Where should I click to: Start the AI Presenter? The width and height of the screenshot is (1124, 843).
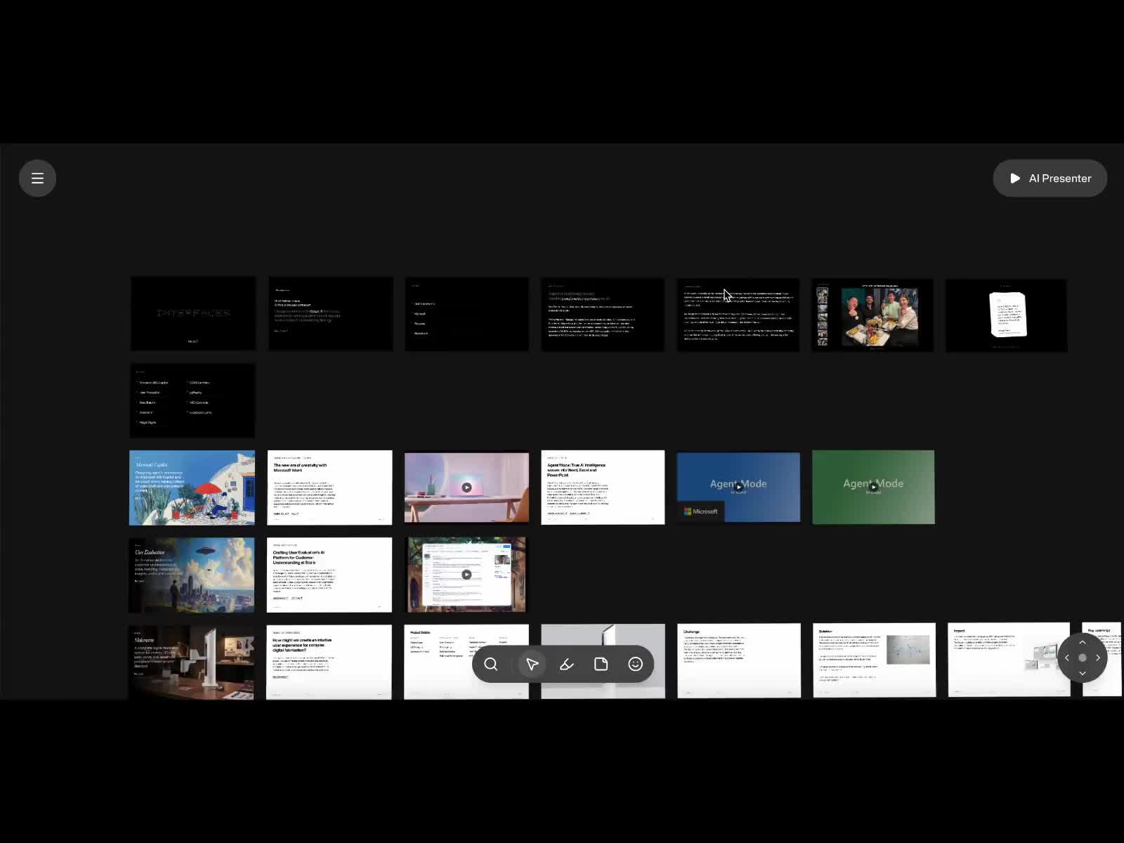click(1050, 178)
